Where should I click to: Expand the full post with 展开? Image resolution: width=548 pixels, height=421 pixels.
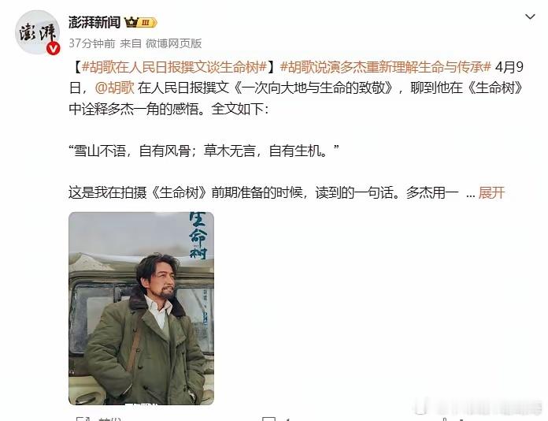tap(491, 192)
